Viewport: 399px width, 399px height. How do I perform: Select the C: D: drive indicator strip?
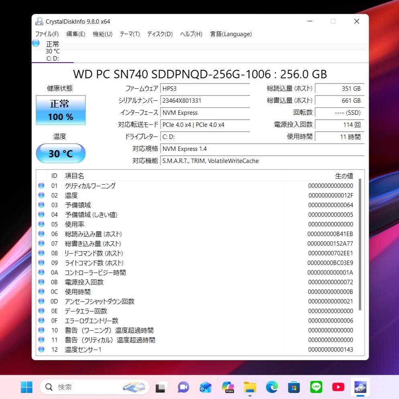point(53,59)
